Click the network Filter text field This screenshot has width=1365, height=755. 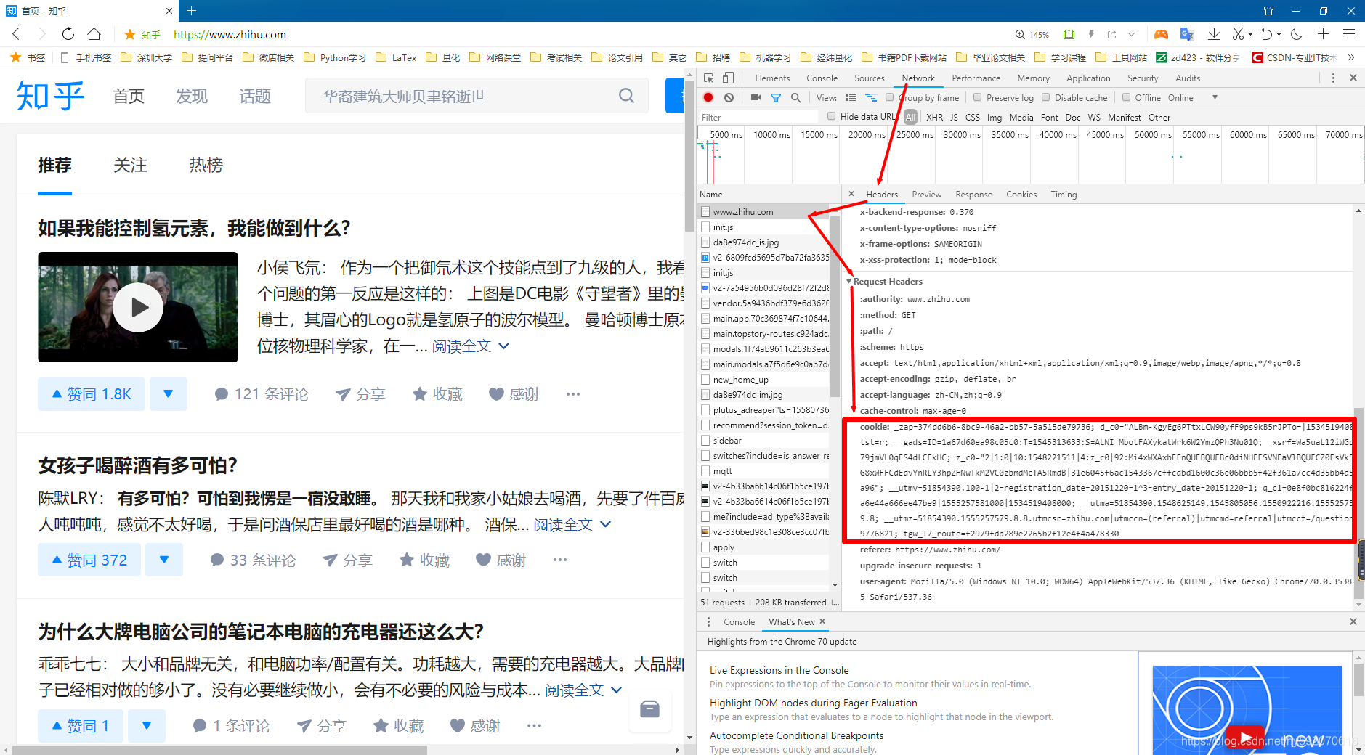click(758, 117)
